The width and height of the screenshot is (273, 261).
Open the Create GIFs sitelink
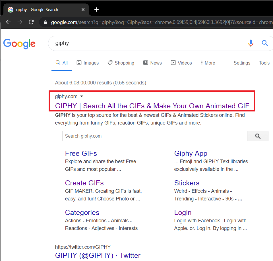tap(84, 183)
